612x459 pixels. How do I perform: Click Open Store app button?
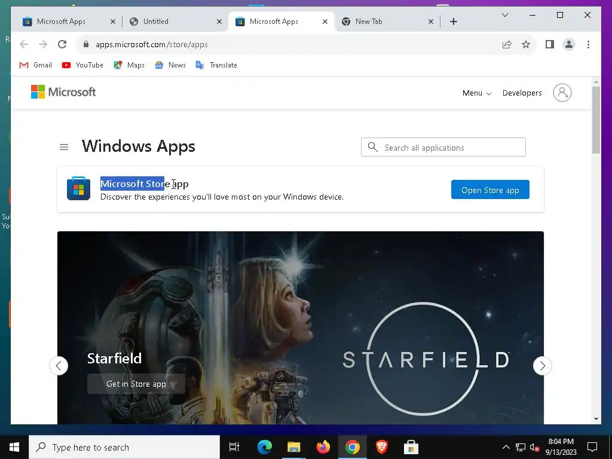pyautogui.click(x=490, y=189)
